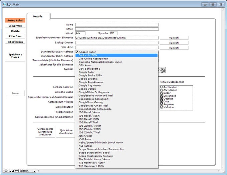Viewport: 227px width, 175px height.
Task: Choose GoogleMaps Geotag option
Action: click(117, 102)
